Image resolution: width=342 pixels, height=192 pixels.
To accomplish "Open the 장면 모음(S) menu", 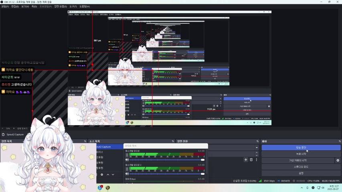I will click(61, 6).
